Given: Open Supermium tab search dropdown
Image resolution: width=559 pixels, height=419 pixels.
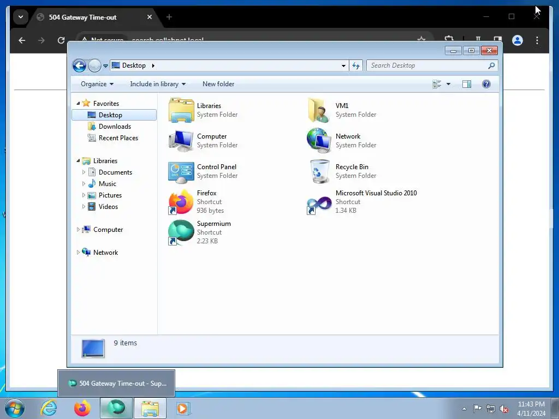Looking at the screenshot, I should 21,17.
